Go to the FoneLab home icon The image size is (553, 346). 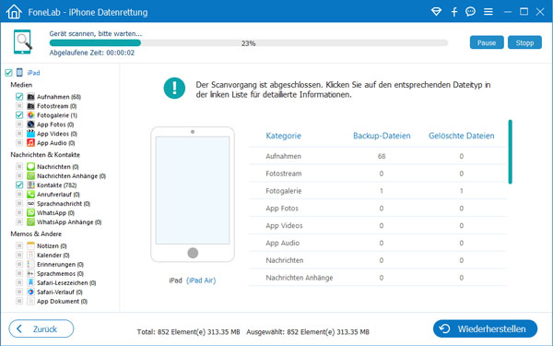point(14,11)
